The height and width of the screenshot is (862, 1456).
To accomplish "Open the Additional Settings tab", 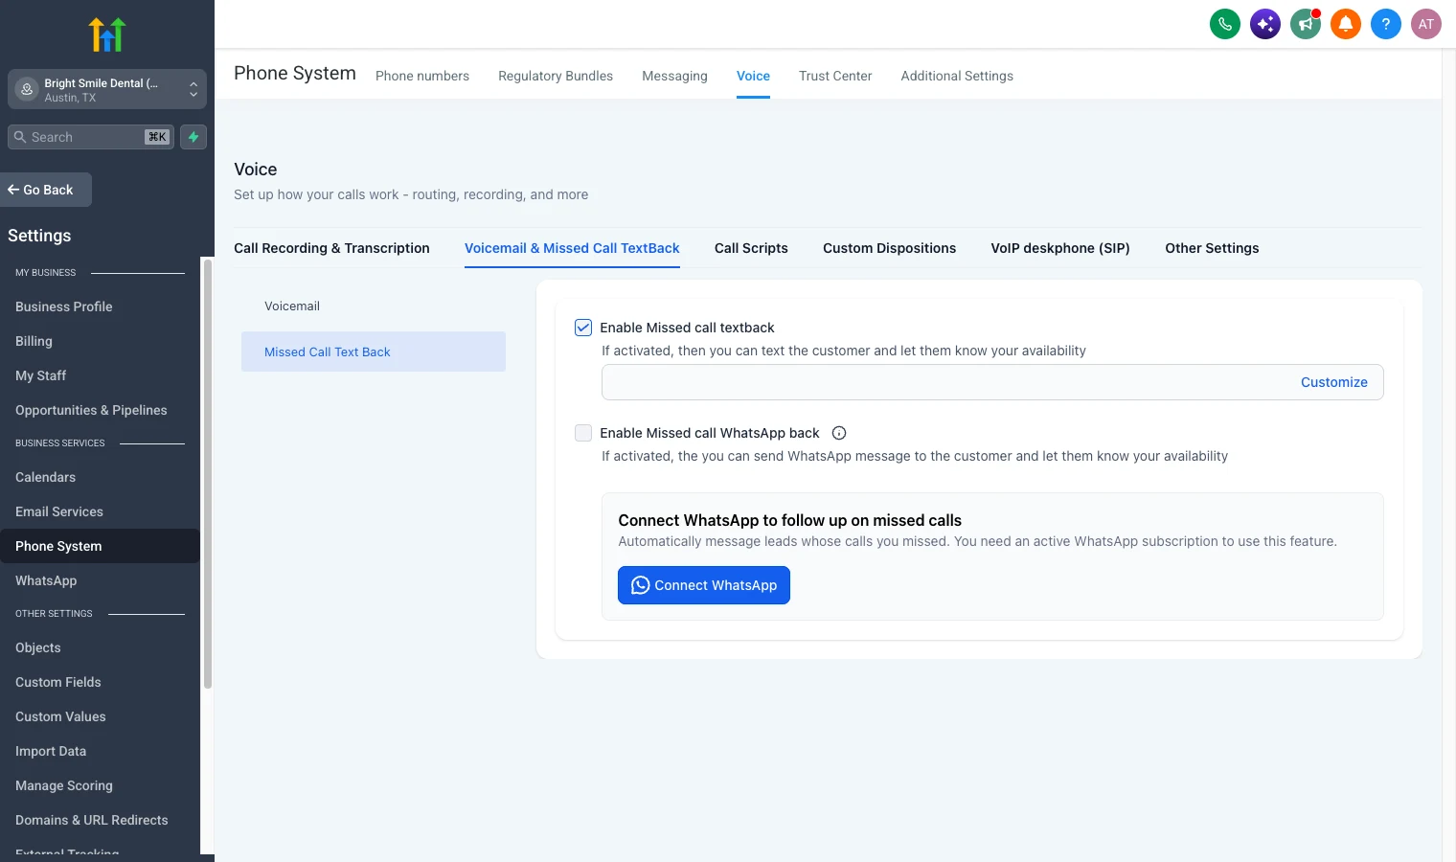I will [x=957, y=76].
